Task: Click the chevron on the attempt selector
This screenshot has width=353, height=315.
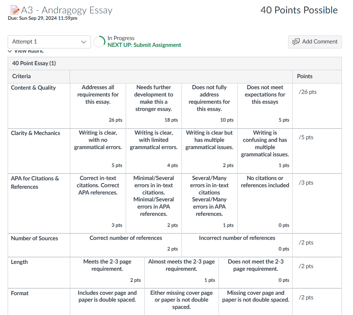Action: point(85,41)
